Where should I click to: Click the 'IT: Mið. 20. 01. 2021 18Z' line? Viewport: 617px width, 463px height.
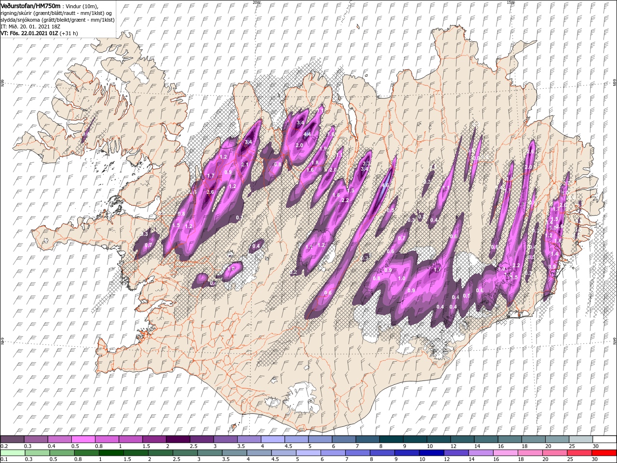[31, 27]
